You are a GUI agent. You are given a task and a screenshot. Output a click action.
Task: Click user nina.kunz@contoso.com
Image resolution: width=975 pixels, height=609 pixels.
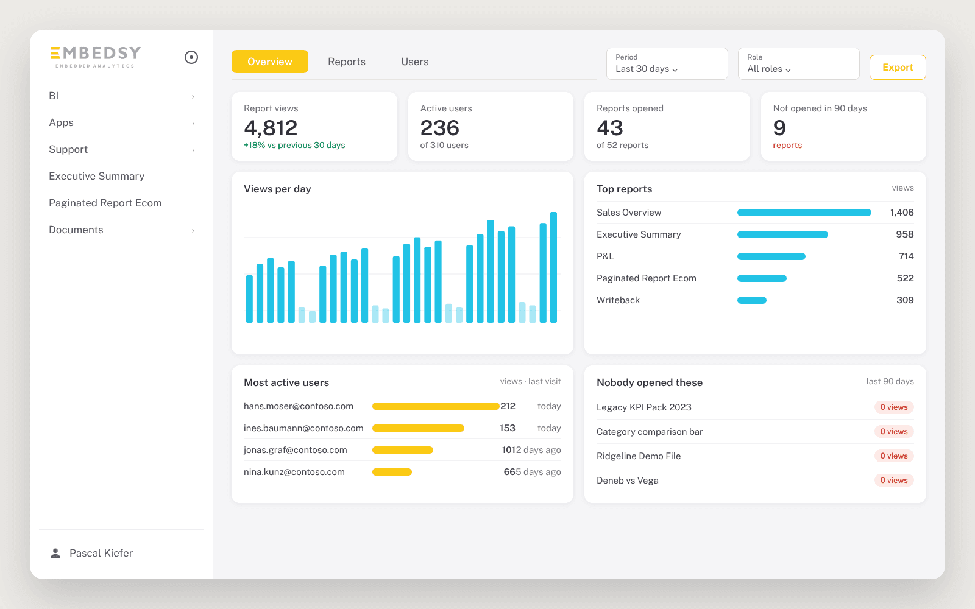point(294,472)
